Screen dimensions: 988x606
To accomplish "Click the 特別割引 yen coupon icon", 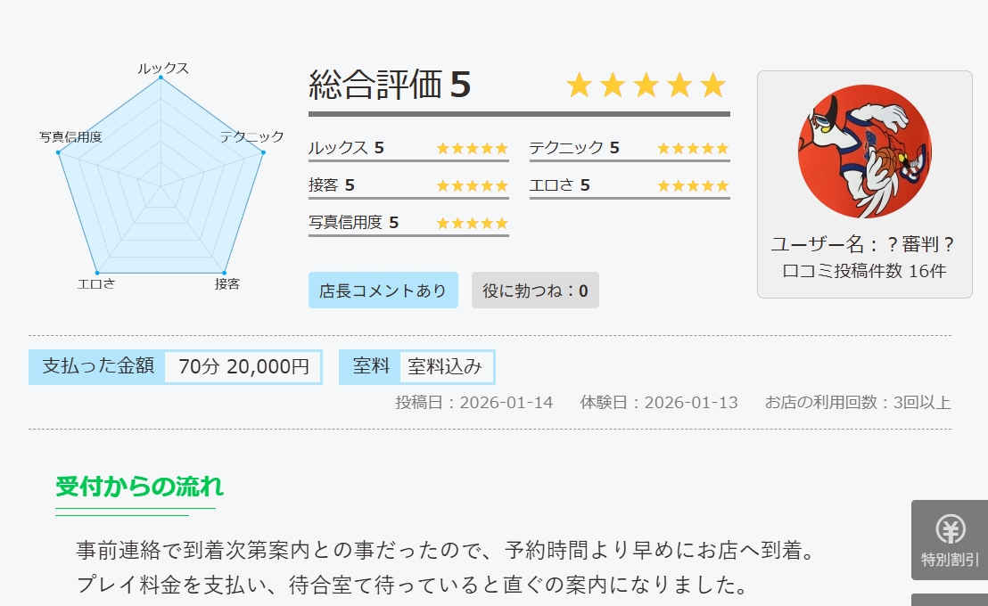I will coord(950,531).
